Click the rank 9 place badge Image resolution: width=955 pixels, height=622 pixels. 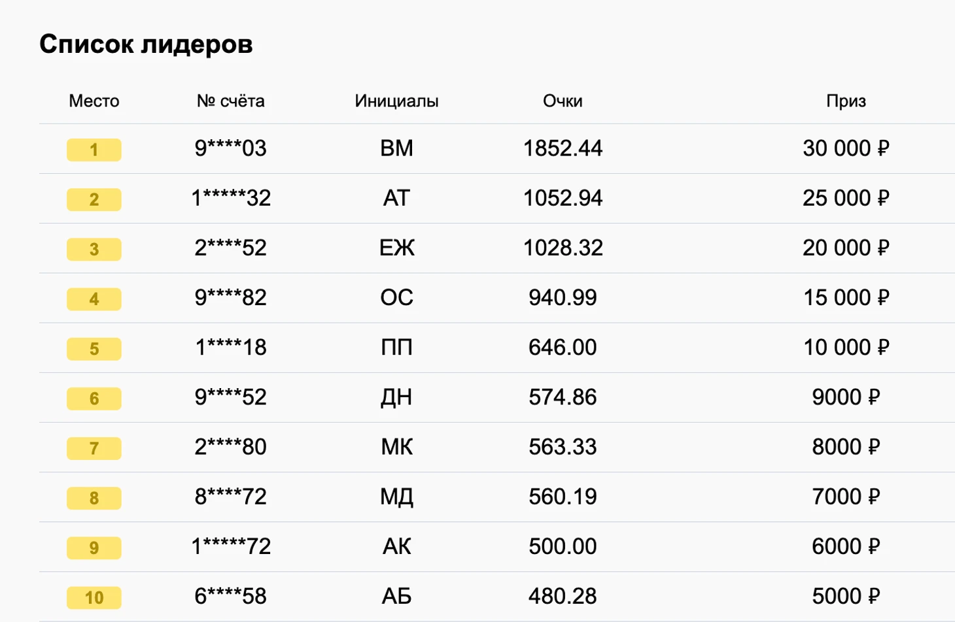click(94, 548)
